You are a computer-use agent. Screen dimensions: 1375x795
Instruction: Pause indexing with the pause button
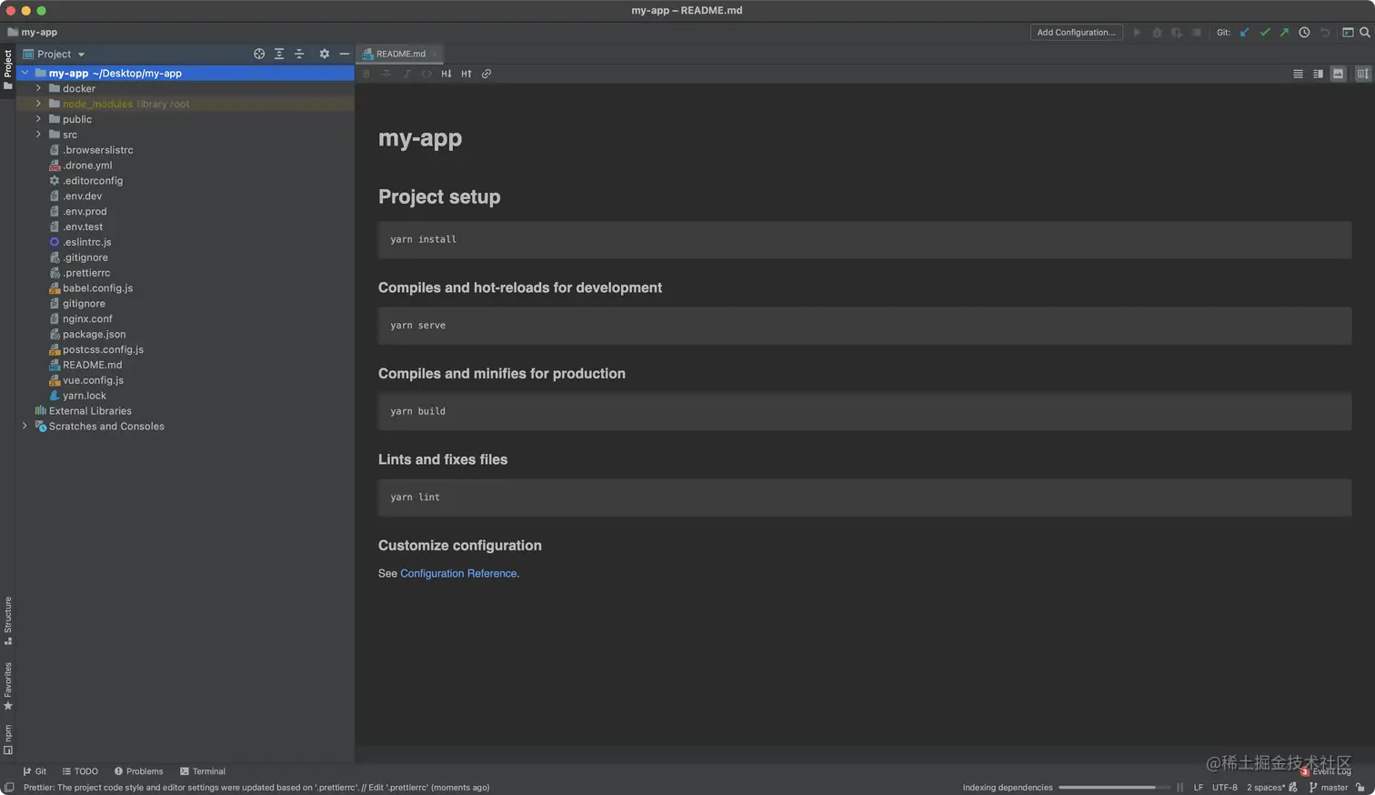(1180, 788)
